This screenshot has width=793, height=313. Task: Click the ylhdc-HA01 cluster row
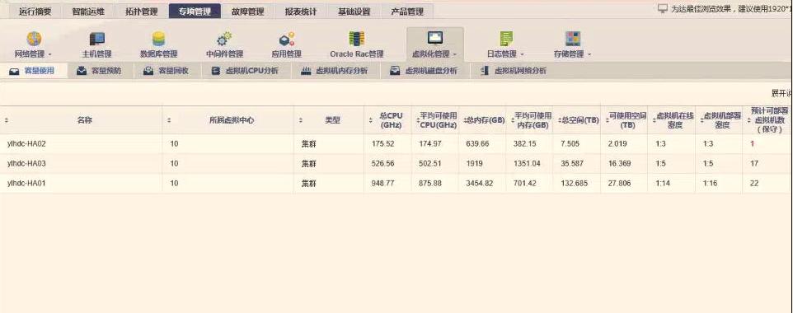(x=396, y=183)
